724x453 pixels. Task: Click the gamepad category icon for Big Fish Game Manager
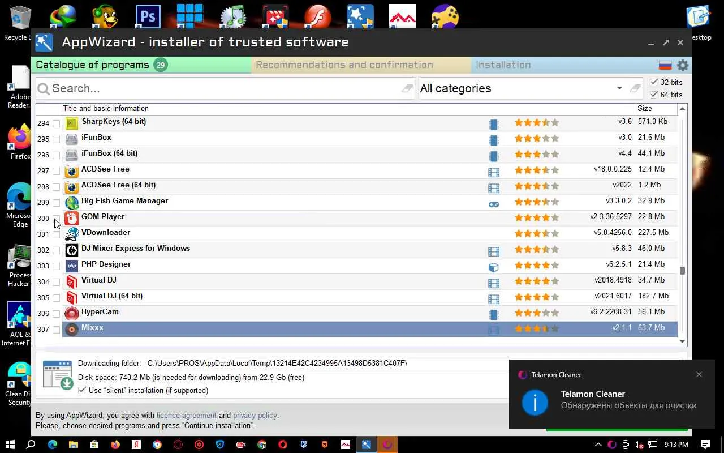[x=494, y=204]
